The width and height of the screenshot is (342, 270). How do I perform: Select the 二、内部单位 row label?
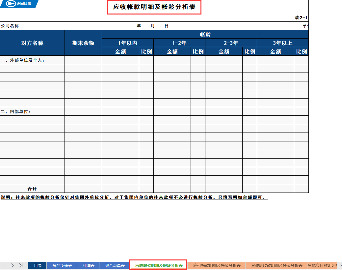(x=16, y=111)
